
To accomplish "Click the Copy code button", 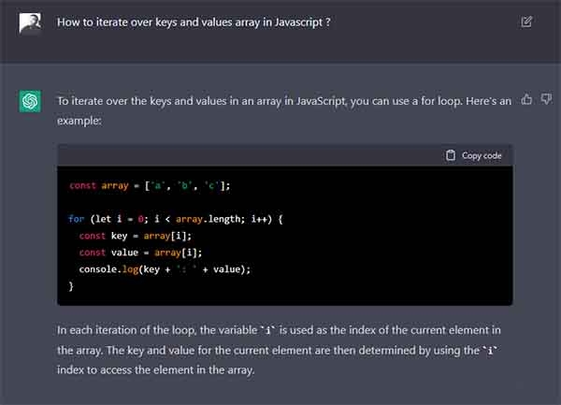I will (474, 155).
